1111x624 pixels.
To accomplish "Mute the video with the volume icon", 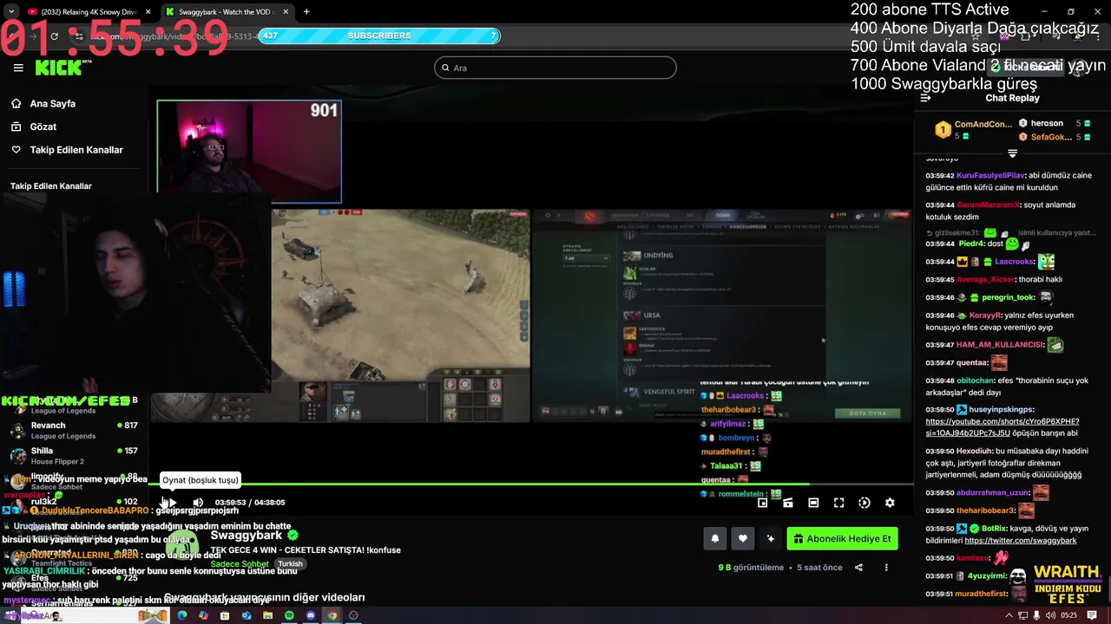I will 198,503.
